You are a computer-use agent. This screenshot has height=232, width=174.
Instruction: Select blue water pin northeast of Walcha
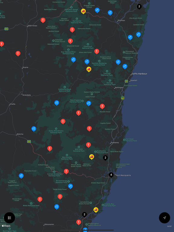(34, 129)
